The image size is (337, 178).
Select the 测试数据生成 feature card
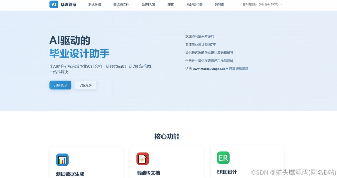tap(86, 163)
